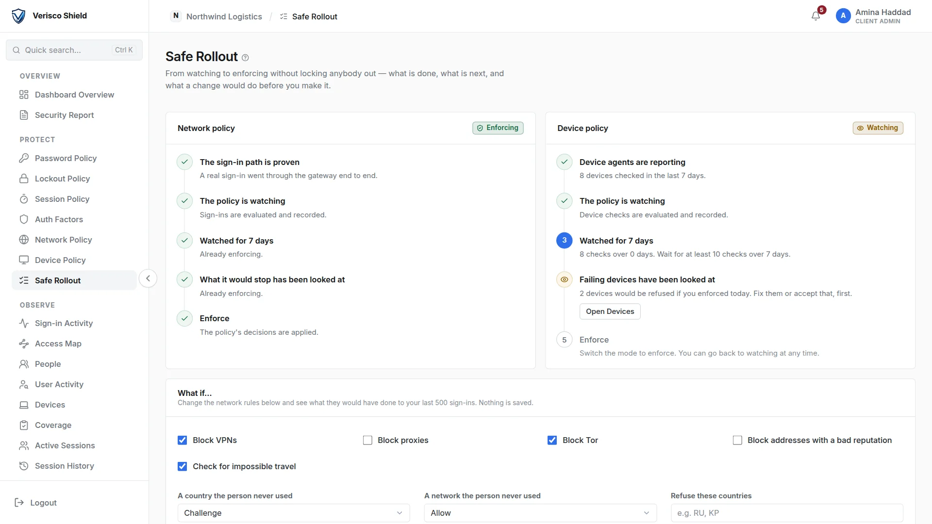932x524 pixels.
Task: Select the Safe Rollout sidebar item
Action: pos(74,280)
